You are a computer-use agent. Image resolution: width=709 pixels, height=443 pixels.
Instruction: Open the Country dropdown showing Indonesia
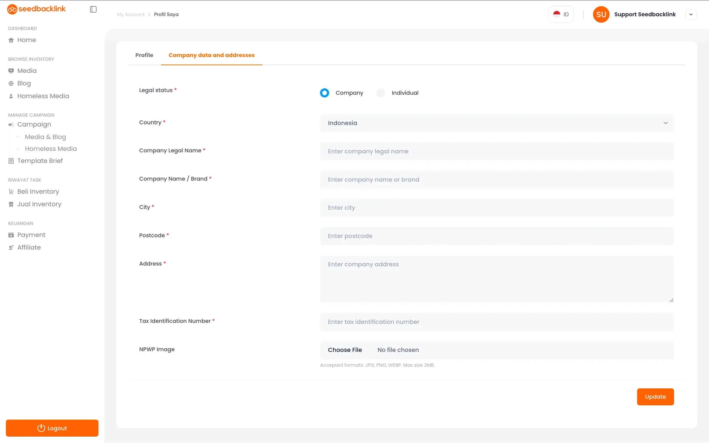pos(497,123)
